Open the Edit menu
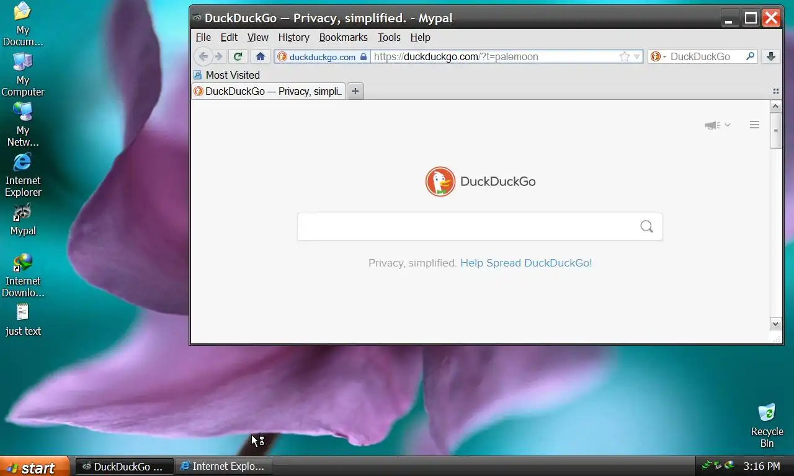The height and width of the screenshot is (476, 794). [229, 37]
